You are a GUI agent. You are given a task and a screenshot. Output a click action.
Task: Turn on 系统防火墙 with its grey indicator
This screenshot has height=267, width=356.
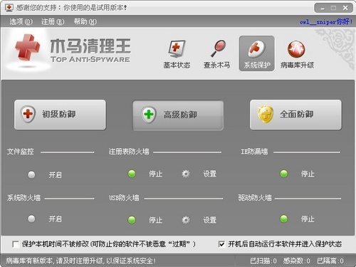click(31, 219)
